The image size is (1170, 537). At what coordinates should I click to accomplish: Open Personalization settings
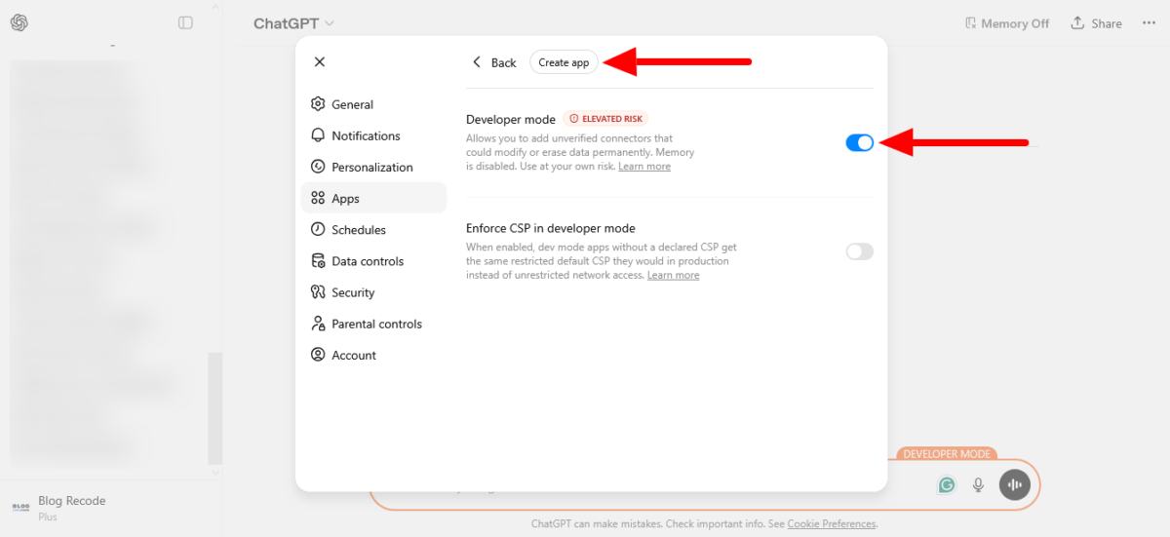pyautogui.click(x=373, y=167)
